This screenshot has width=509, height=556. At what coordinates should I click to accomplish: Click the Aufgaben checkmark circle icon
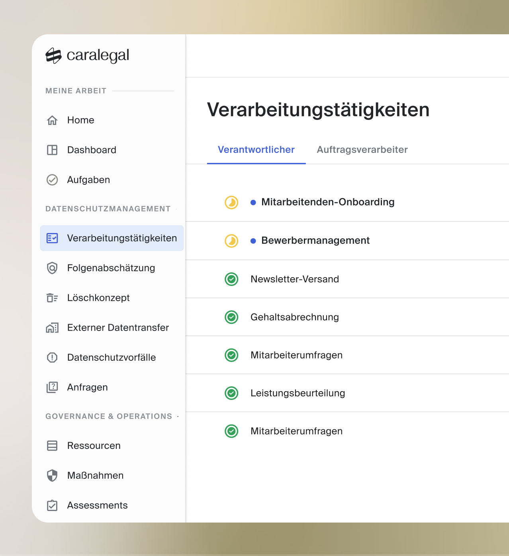click(52, 180)
